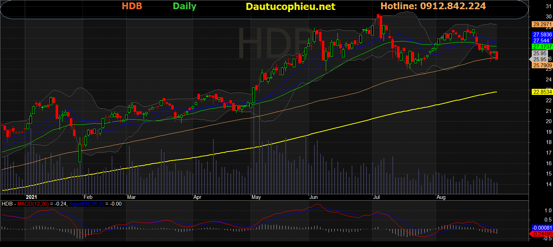Image resolution: width=553 pixels, height=247 pixels.
Task: Click the orange HDB ticker title
Action: [x=132, y=6]
